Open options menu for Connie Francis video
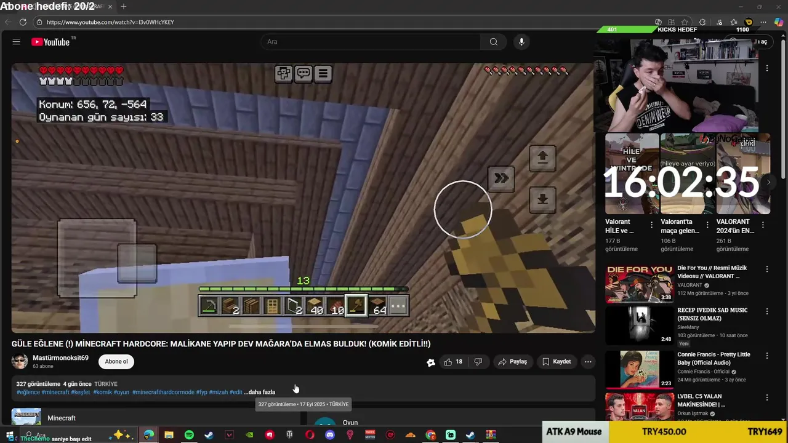This screenshot has height=443, width=788. (767, 356)
